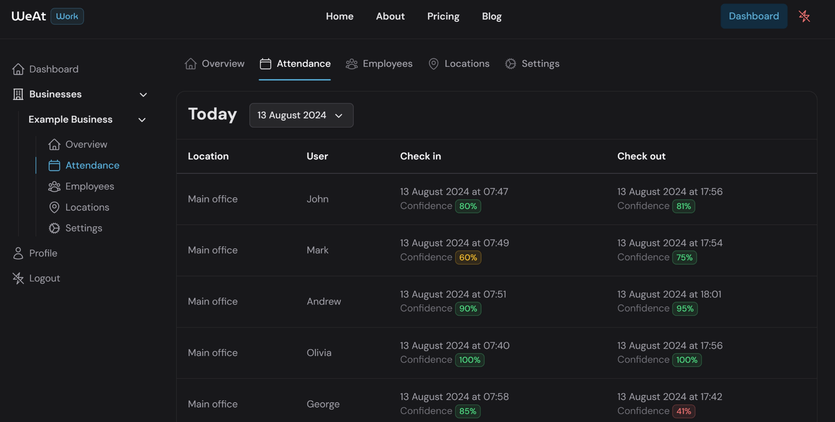This screenshot has width=835, height=422.
Task: Select Overview under Example Business in sidebar
Action: pyautogui.click(x=86, y=144)
